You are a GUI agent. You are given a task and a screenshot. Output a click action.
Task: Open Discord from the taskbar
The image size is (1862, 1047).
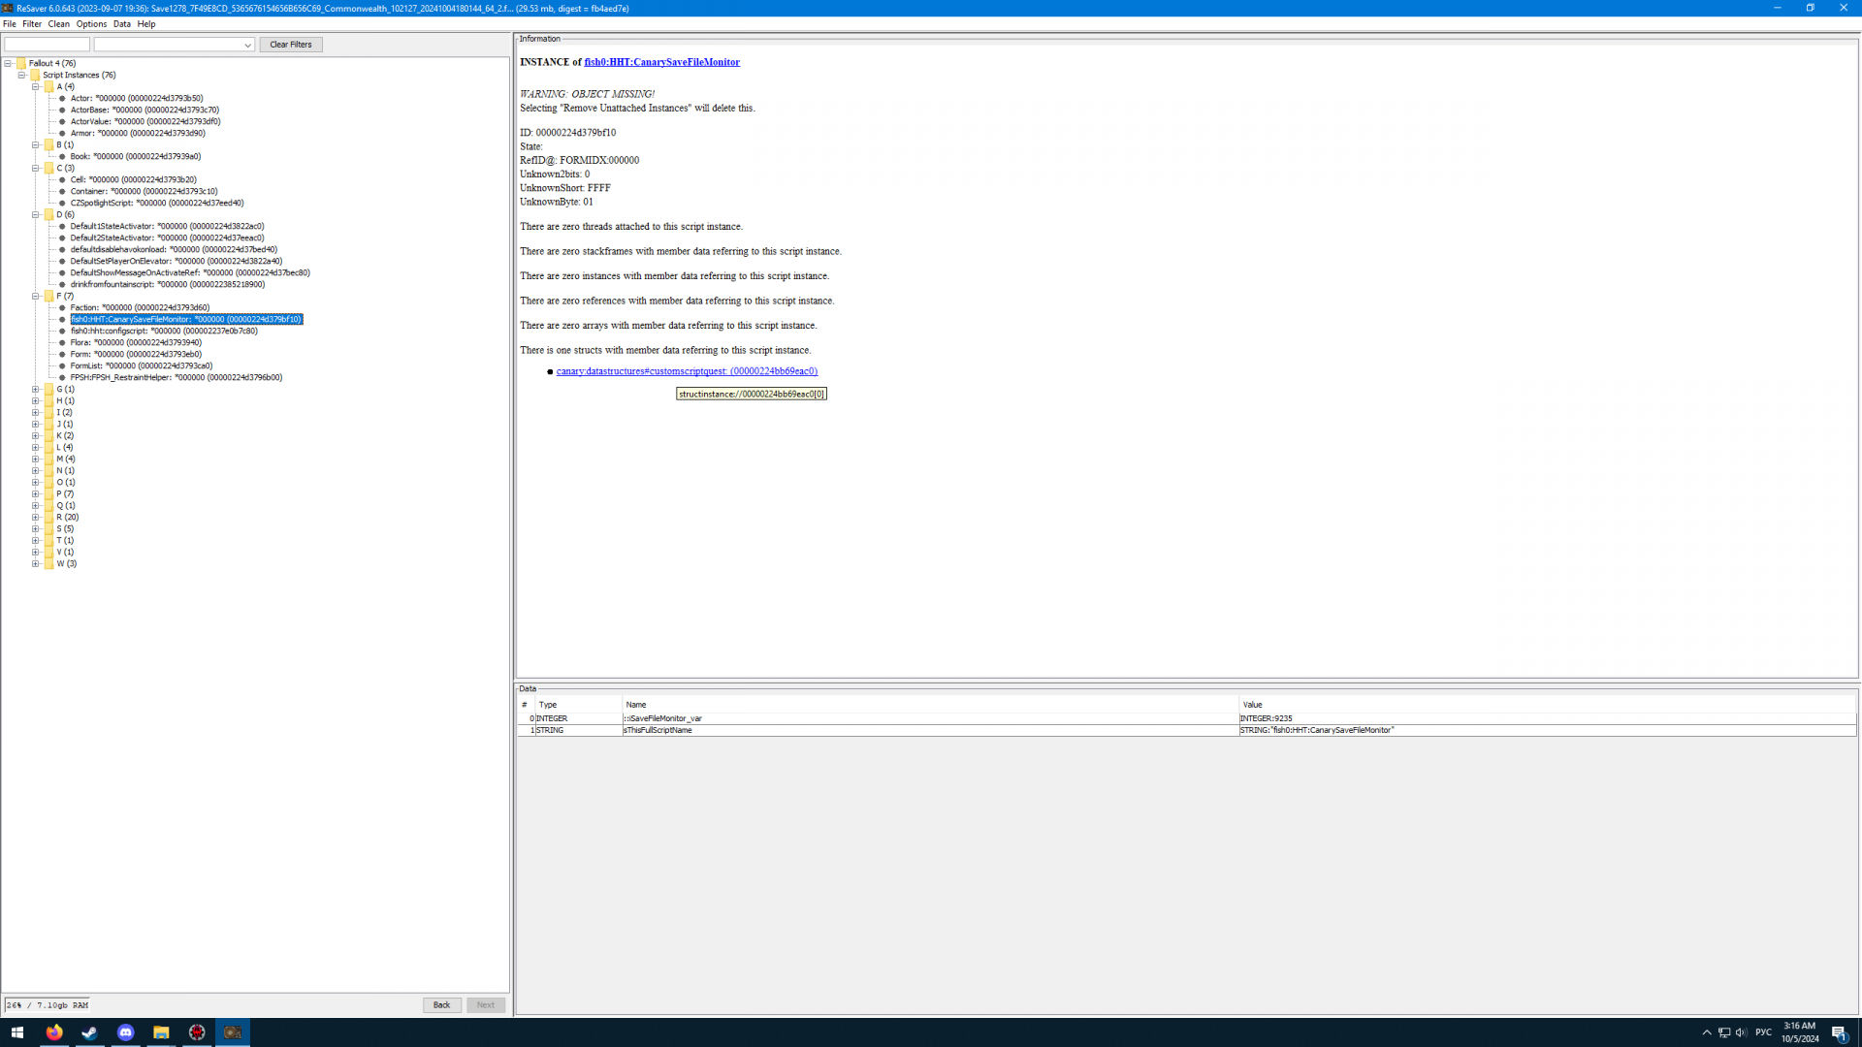(x=125, y=1032)
